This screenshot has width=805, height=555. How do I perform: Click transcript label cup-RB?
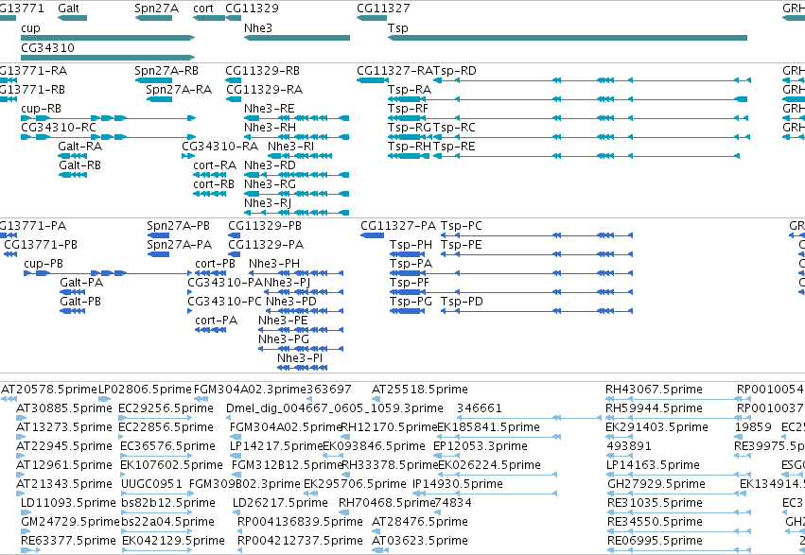click(x=41, y=108)
